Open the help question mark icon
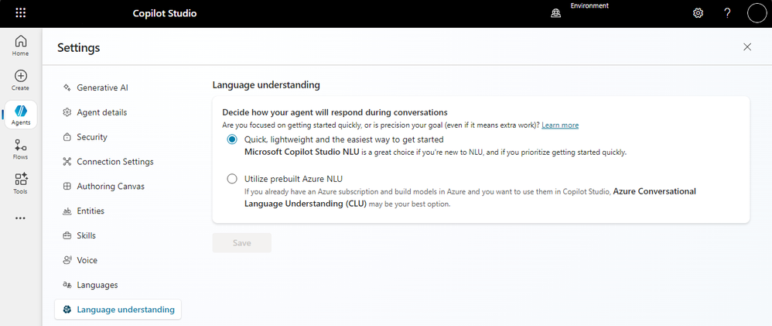The width and height of the screenshot is (772, 326). click(x=727, y=13)
